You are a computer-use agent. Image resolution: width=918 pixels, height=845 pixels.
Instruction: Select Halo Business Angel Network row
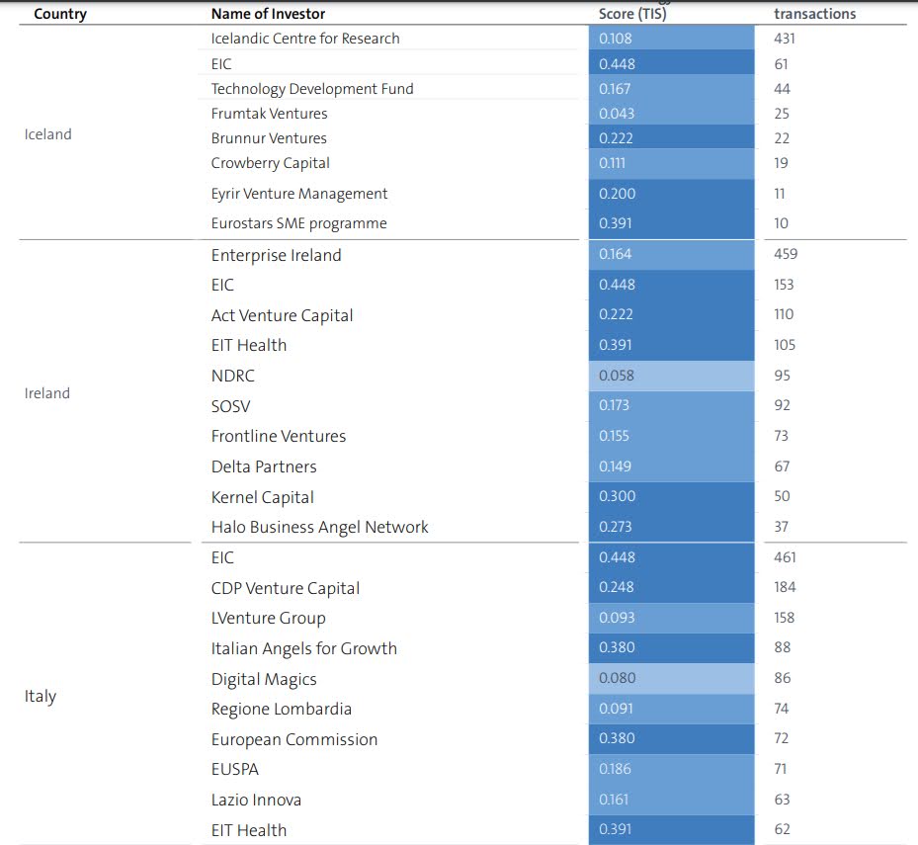[x=319, y=528]
